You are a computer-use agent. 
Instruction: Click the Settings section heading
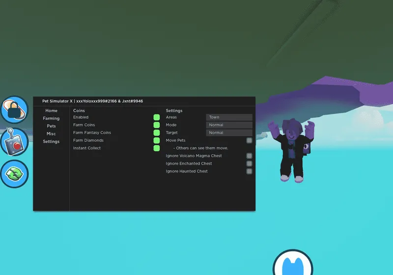pyautogui.click(x=174, y=110)
